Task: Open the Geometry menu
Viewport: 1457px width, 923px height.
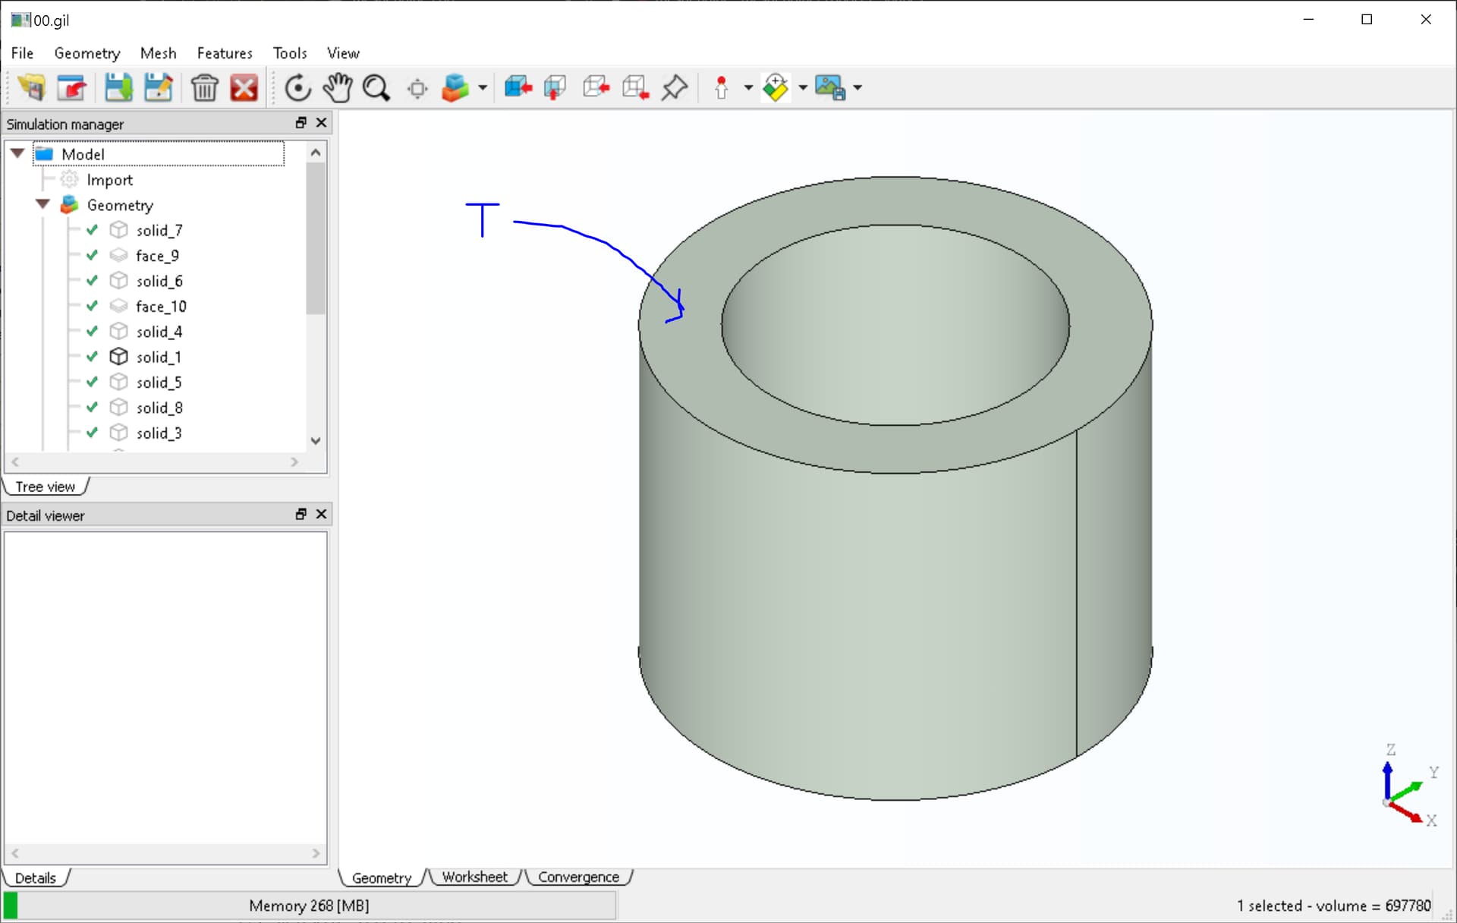Action: (x=87, y=53)
